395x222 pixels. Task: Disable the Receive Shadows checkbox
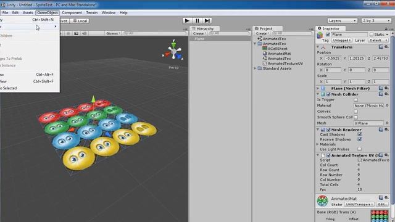(x=359, y=139)
